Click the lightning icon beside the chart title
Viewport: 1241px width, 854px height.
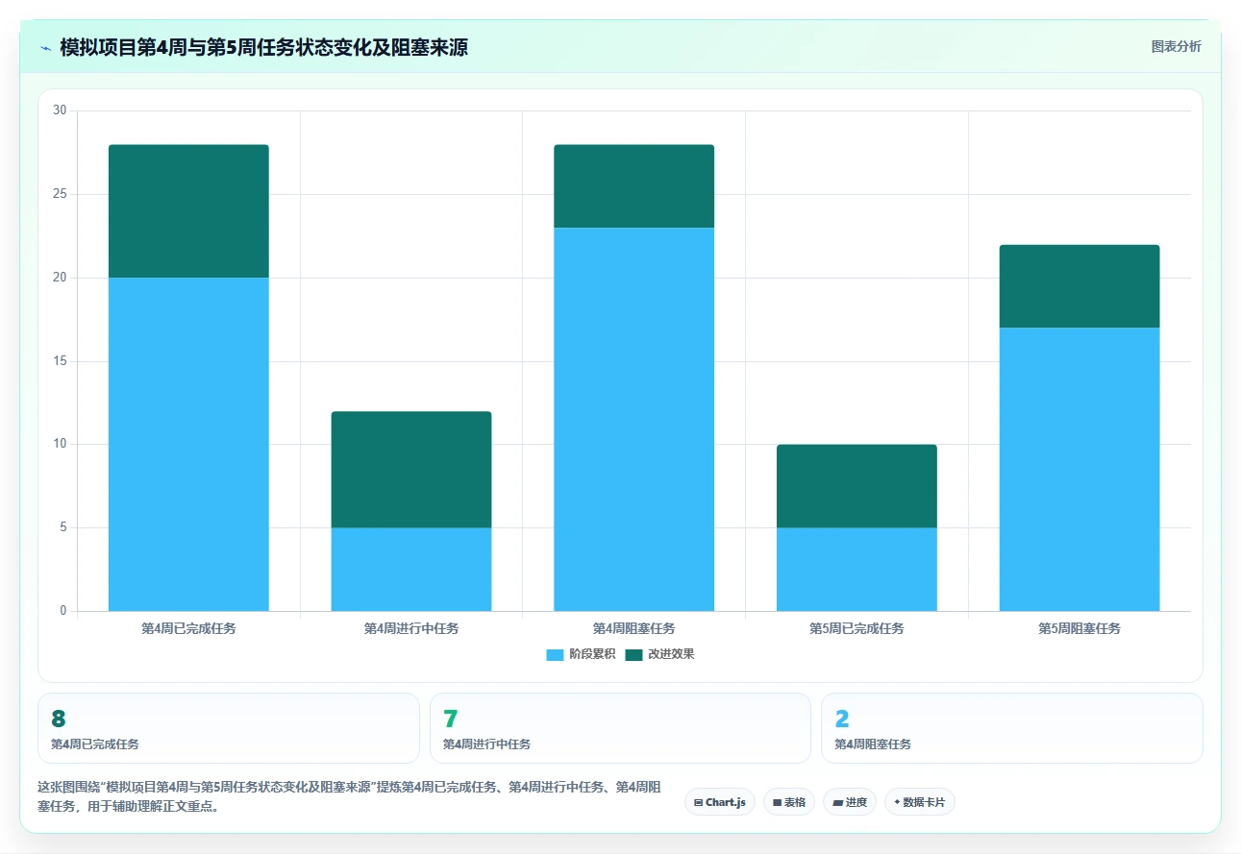[x=46, y=47]
